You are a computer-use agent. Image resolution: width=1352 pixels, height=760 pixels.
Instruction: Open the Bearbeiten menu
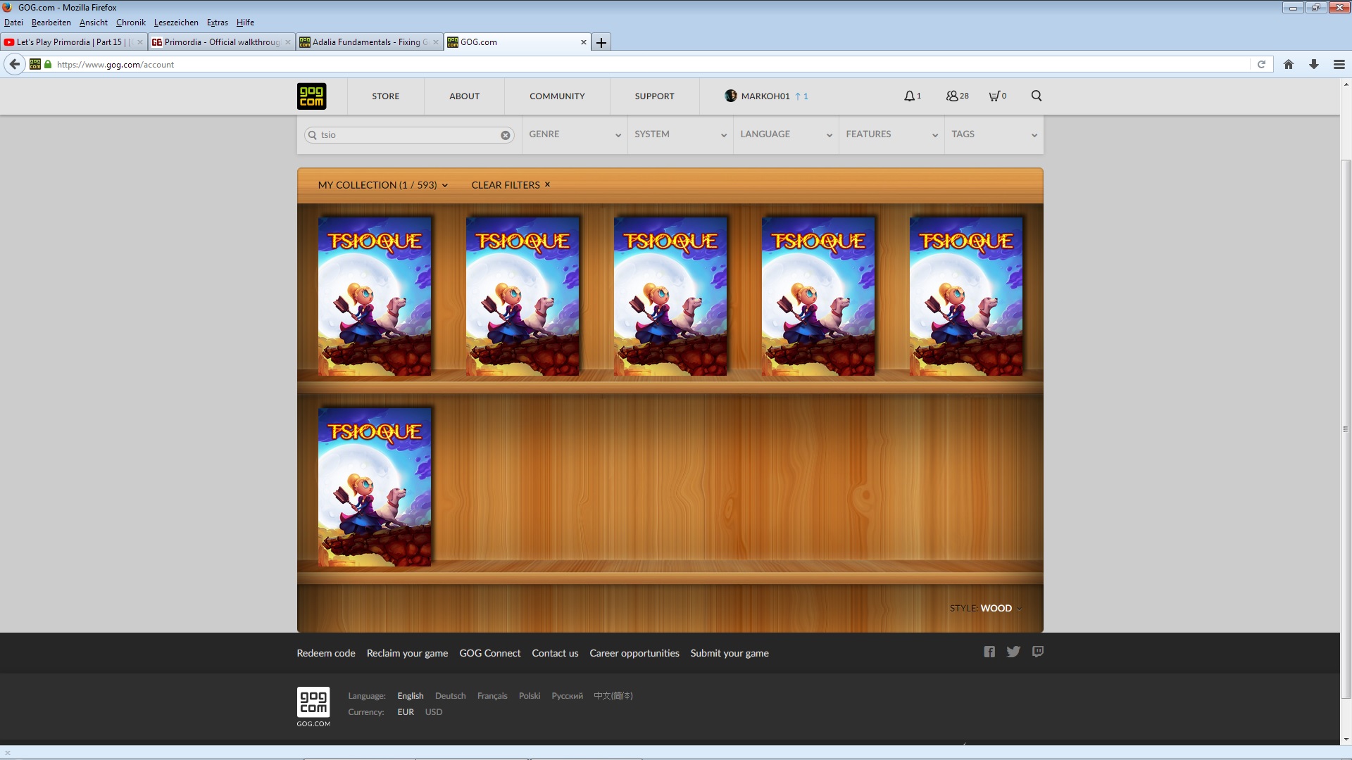(51, 23)
